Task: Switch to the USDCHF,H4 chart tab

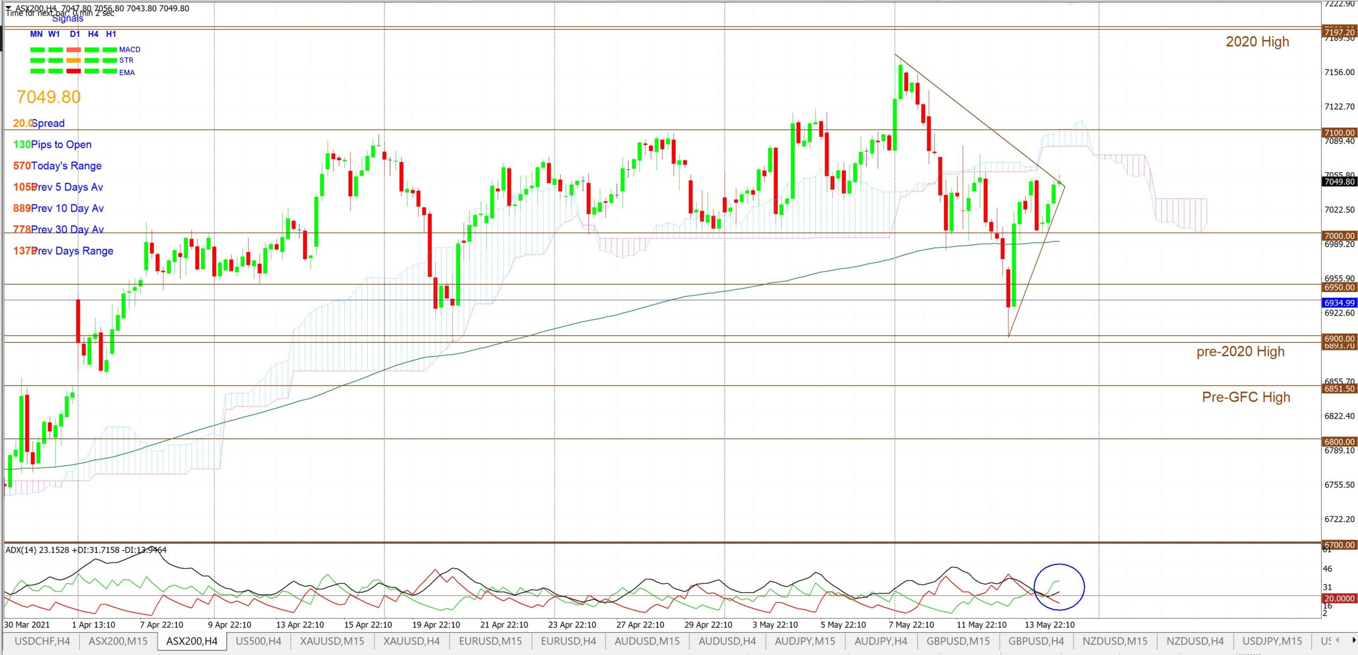Action: (42, 641)
